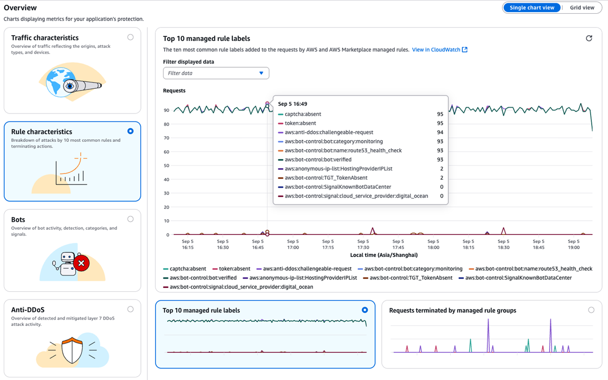Open the Filter data dropdown
The height and width of the screenshot is (380, 608).
(x=216, y=73)
